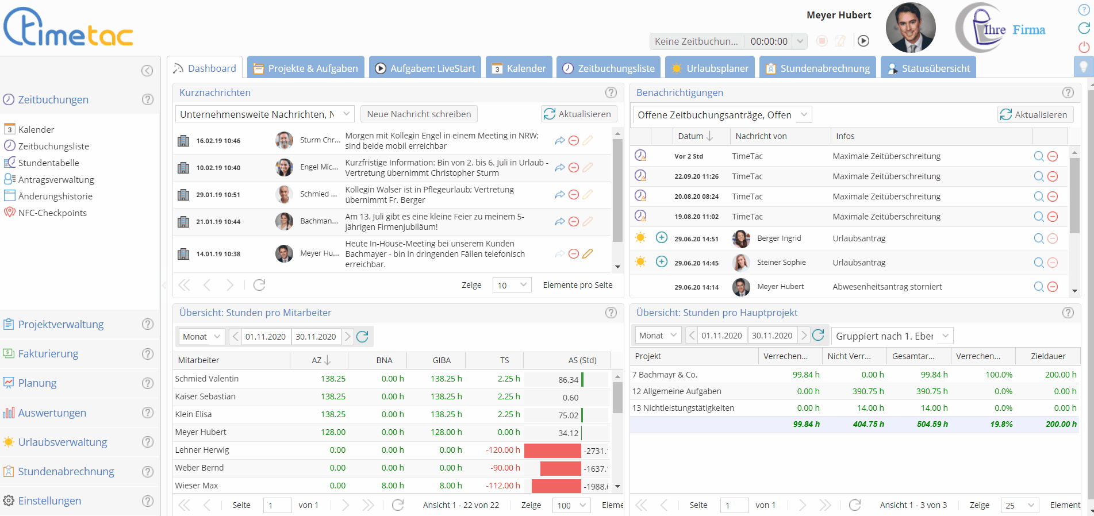Open help for the Kurznachrichten panel
This screenshot has width=1094, height=516.
611,93
